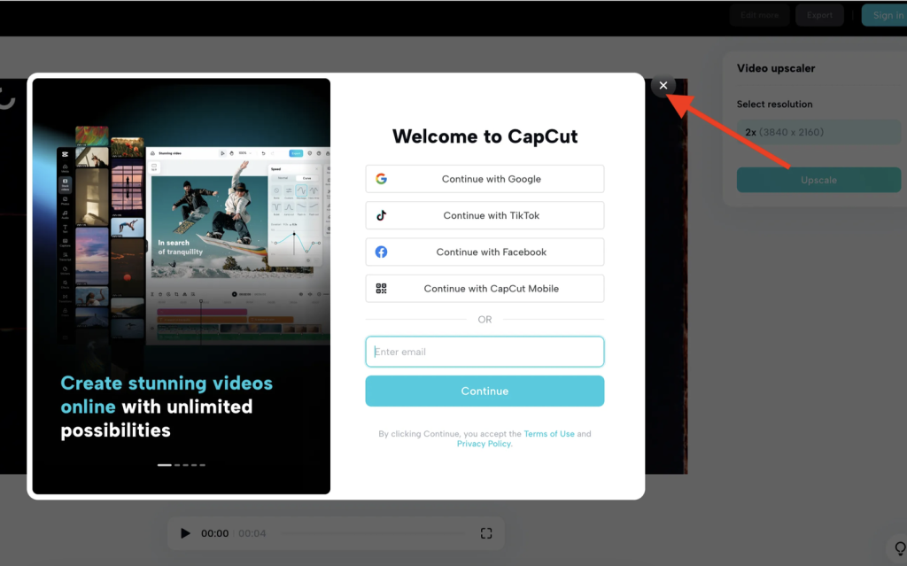
Task: Click the Edit more button in top bar
Action: click(x=760, y=15)
